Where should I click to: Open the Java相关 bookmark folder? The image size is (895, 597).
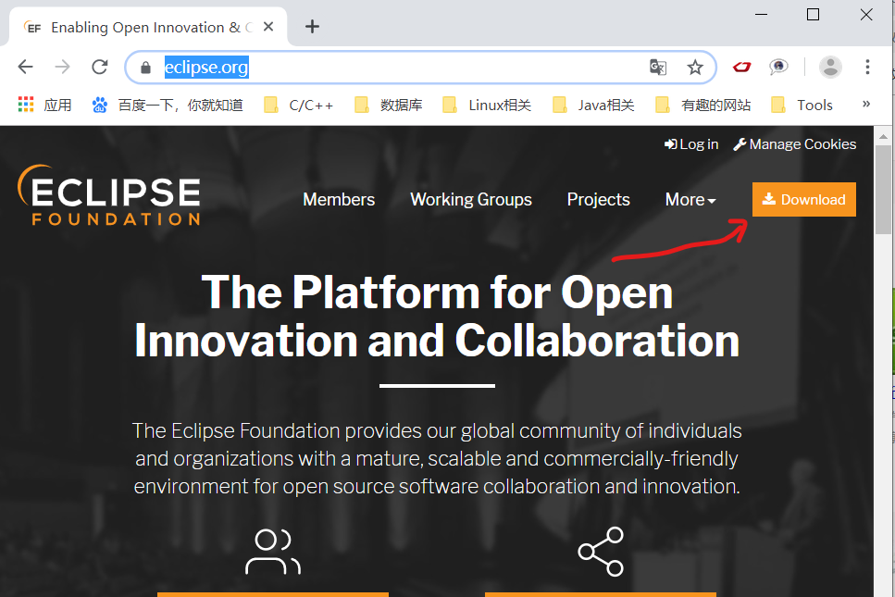coord(593,105)
